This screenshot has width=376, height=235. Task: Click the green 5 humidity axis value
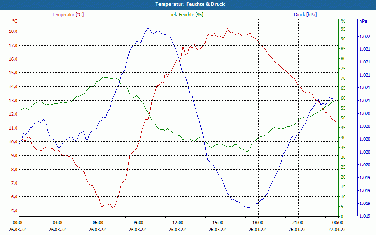click(x=342, y=207)
